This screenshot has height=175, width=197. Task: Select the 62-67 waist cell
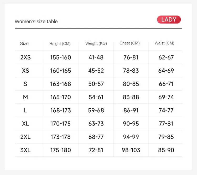[x=166, y=57]
